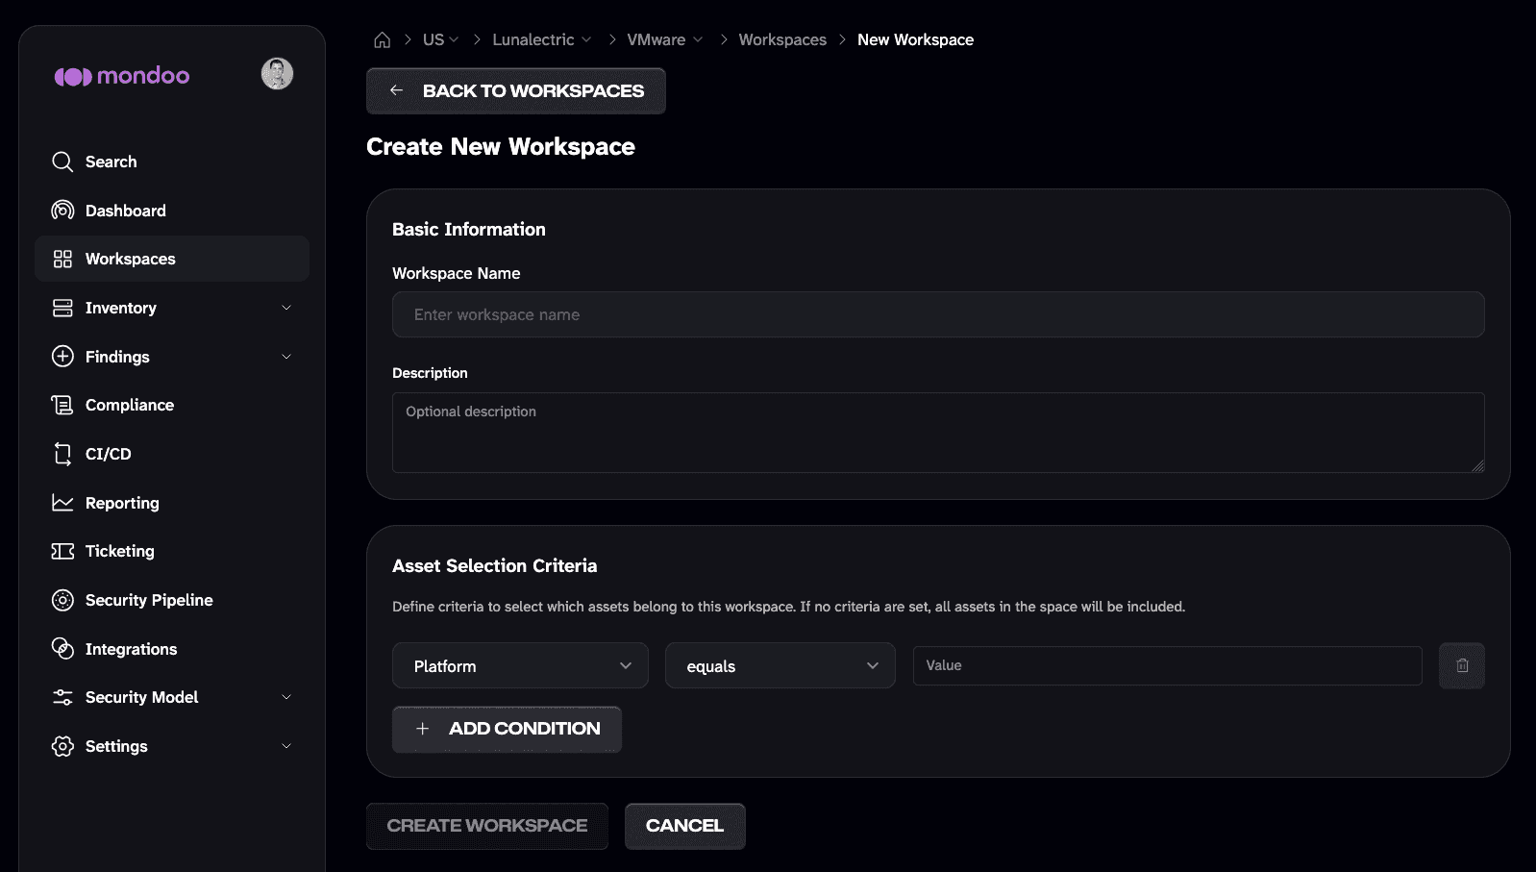Viewport: 1536px width, 872px height.
Task: Click the 'Create New Workspace' heading
Action: (501, 146)
